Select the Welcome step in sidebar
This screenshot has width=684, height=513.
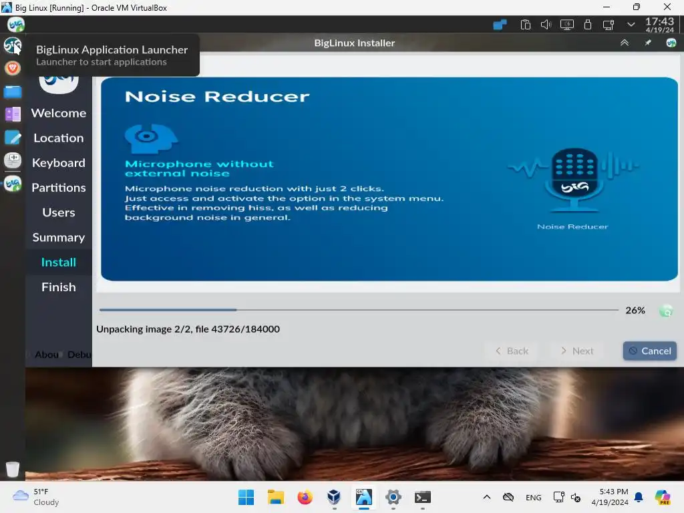coord(59,113)
